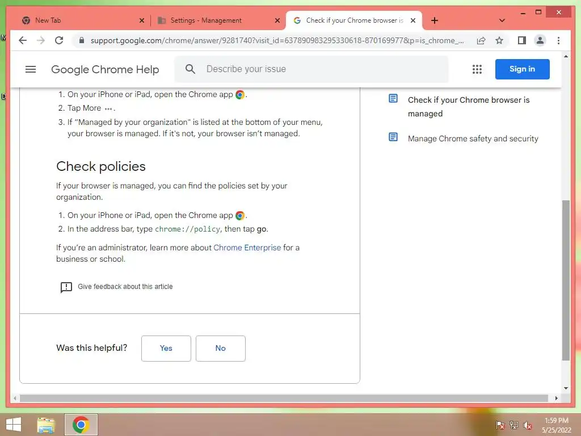This screenshot has width=581, height=436.
Task: Click No for Was this helpful
Action: 221,348
